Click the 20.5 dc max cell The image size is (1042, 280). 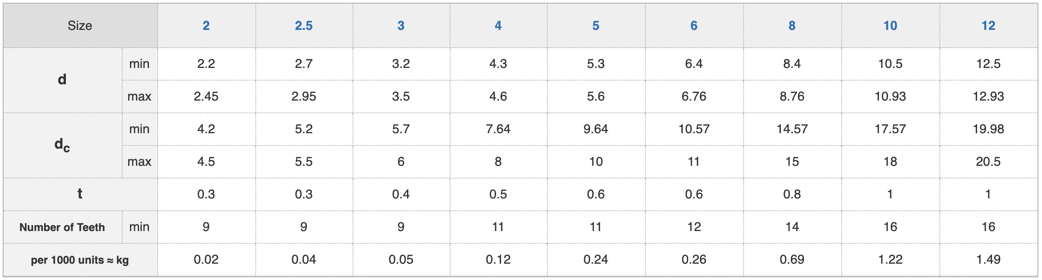point(988,162)
